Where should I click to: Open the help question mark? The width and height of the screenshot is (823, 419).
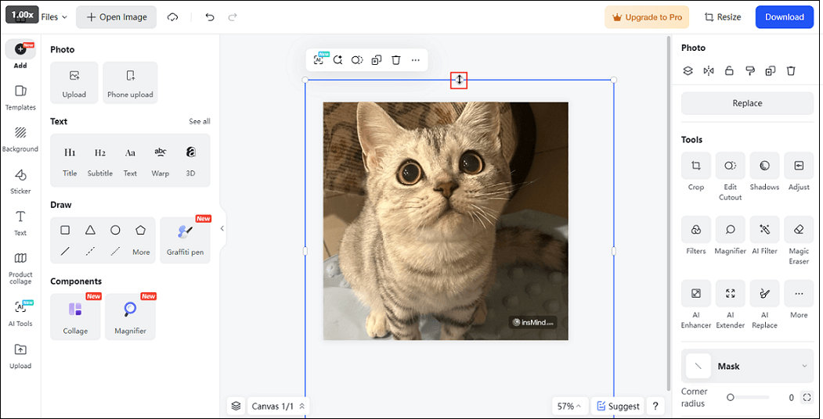coord(655,406)
